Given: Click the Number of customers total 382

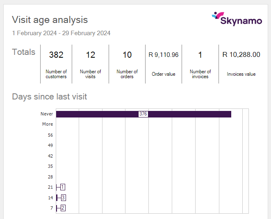Looking at the screenshot, I should pos(56,55).
